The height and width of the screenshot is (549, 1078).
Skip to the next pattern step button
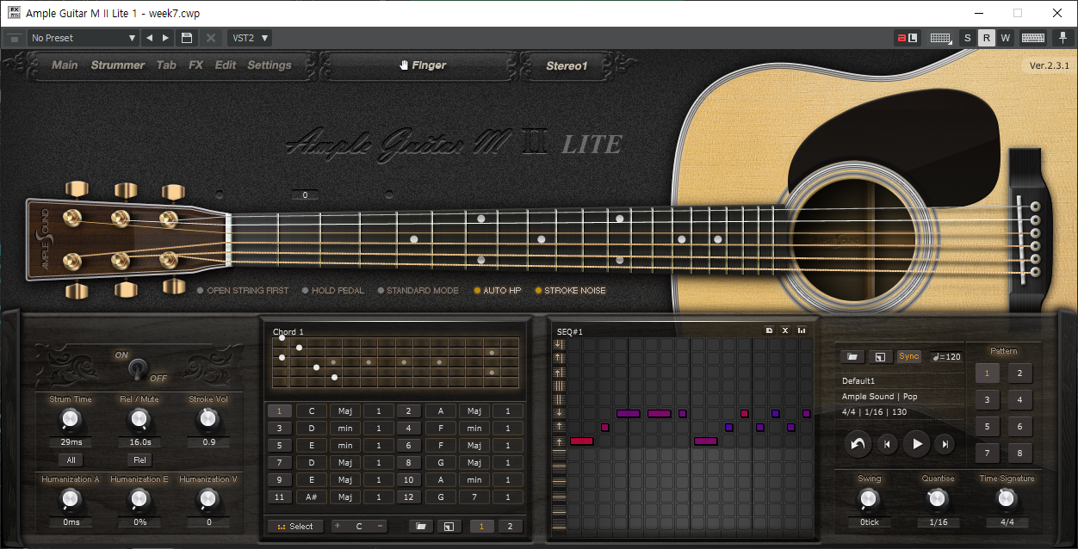coord(945,444)
